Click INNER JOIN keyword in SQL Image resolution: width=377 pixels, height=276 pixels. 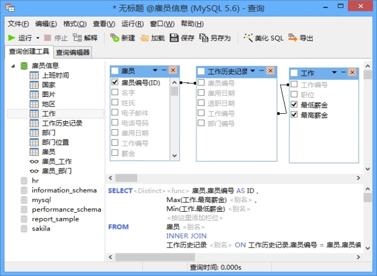pos(186,236)
